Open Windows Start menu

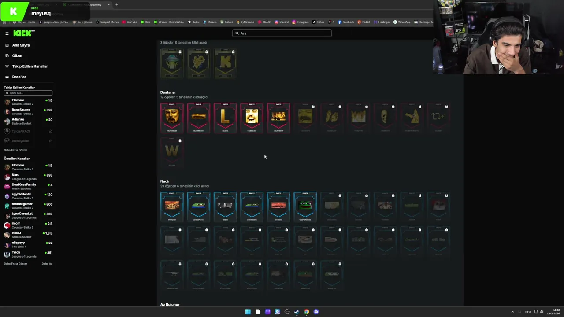point(248,312)
